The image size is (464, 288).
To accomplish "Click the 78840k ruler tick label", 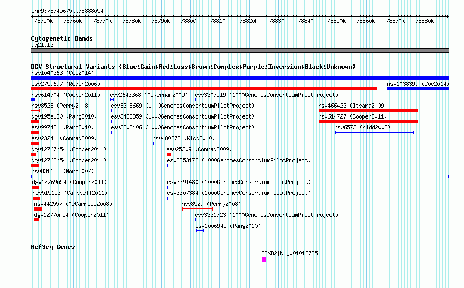I will [307, 21].
